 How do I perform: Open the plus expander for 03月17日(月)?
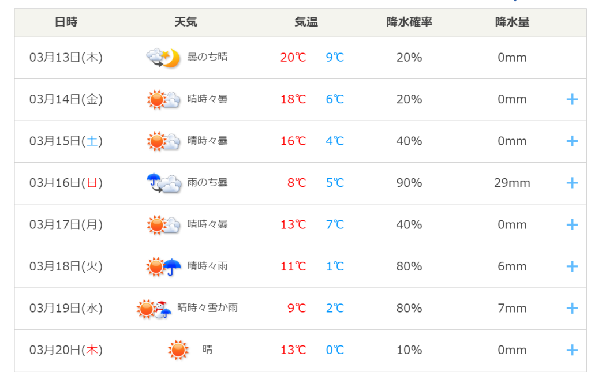point(572,225)
